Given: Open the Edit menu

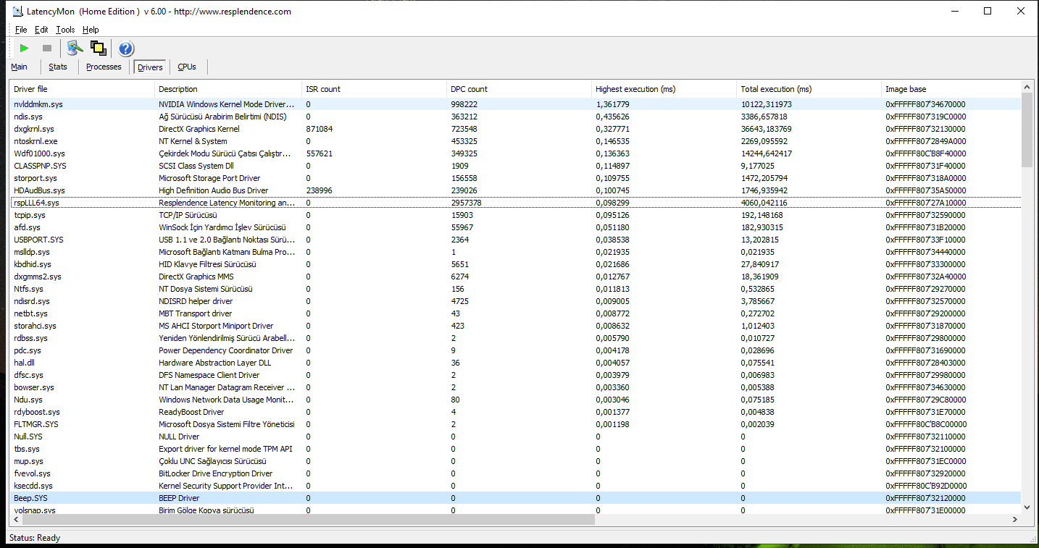Looking at the screenshot, I should [x=41, y=30].
